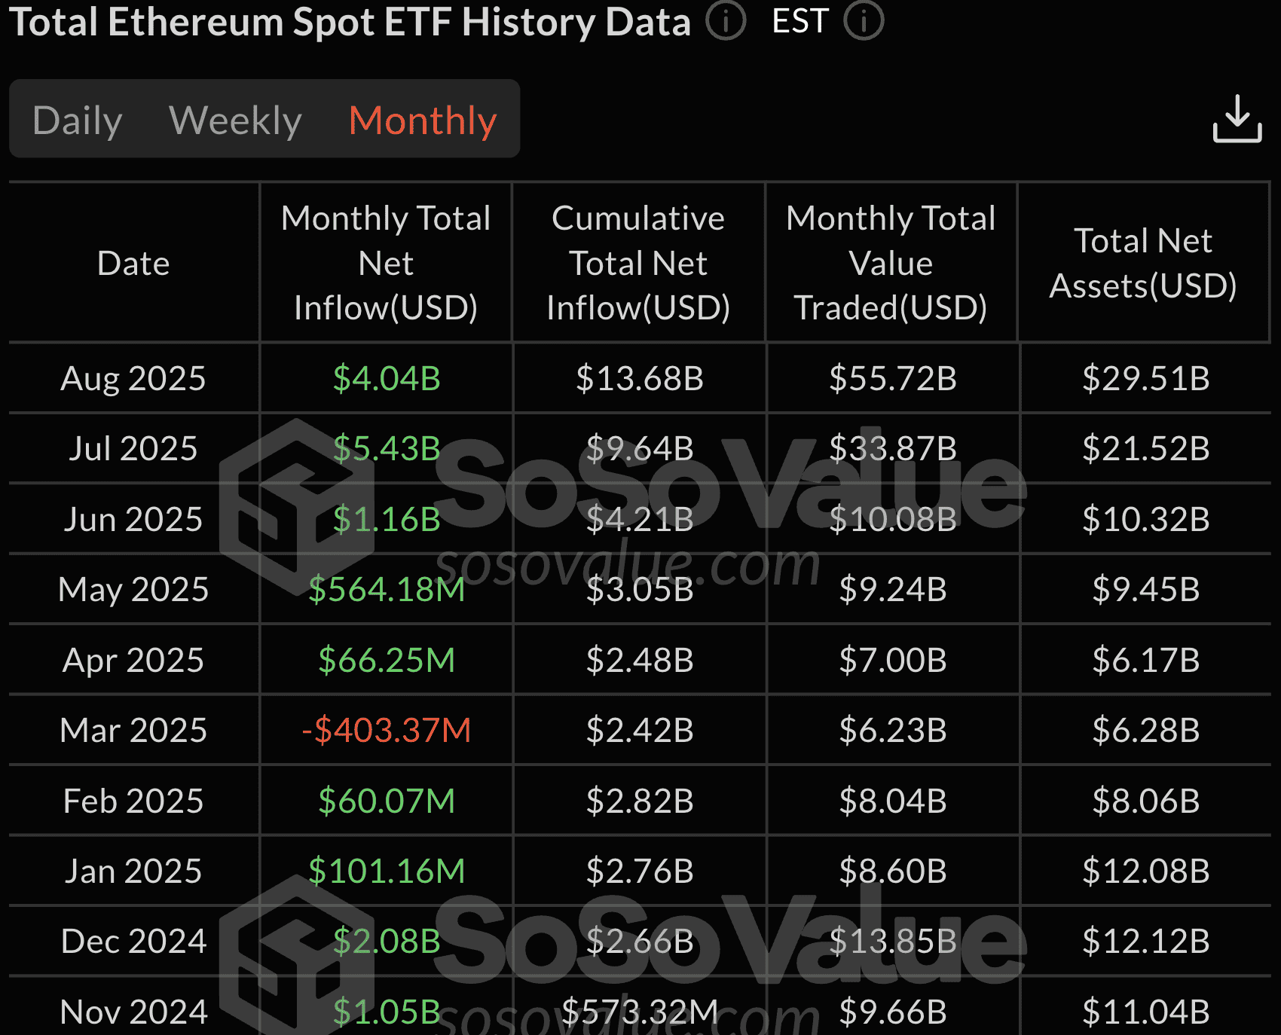Image resolution: width=1281 pixels, height=1035 pixels.
Task: Click the Total Ethereum Spot ETF History Data title
Action: point(351,22)
